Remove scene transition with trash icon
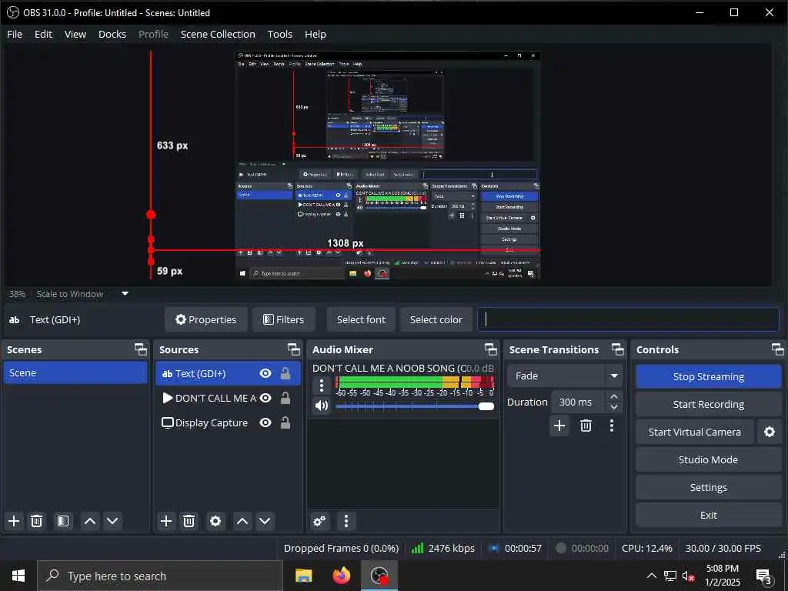Screen dimensions: 788x591 [x=586, y=426]
